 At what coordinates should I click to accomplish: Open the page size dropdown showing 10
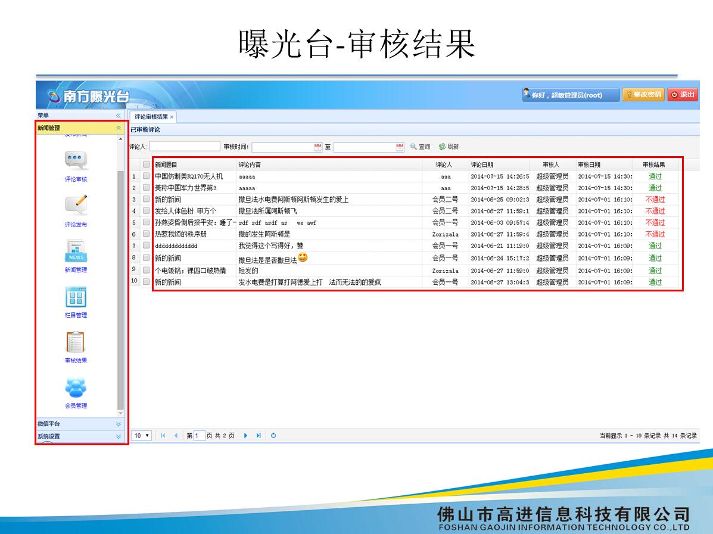pyautogui.click(x=142, y=436)
